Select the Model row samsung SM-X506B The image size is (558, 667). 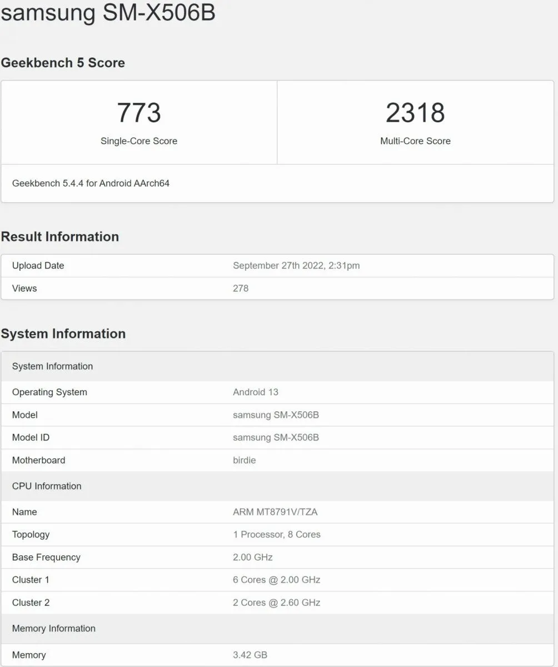tap(275, 415)
